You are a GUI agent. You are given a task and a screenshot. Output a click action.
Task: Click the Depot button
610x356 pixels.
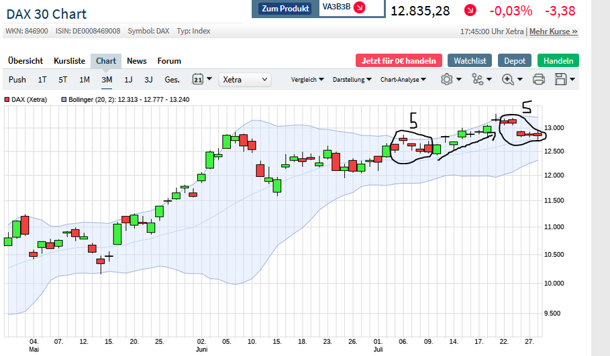tap(515, 60)
